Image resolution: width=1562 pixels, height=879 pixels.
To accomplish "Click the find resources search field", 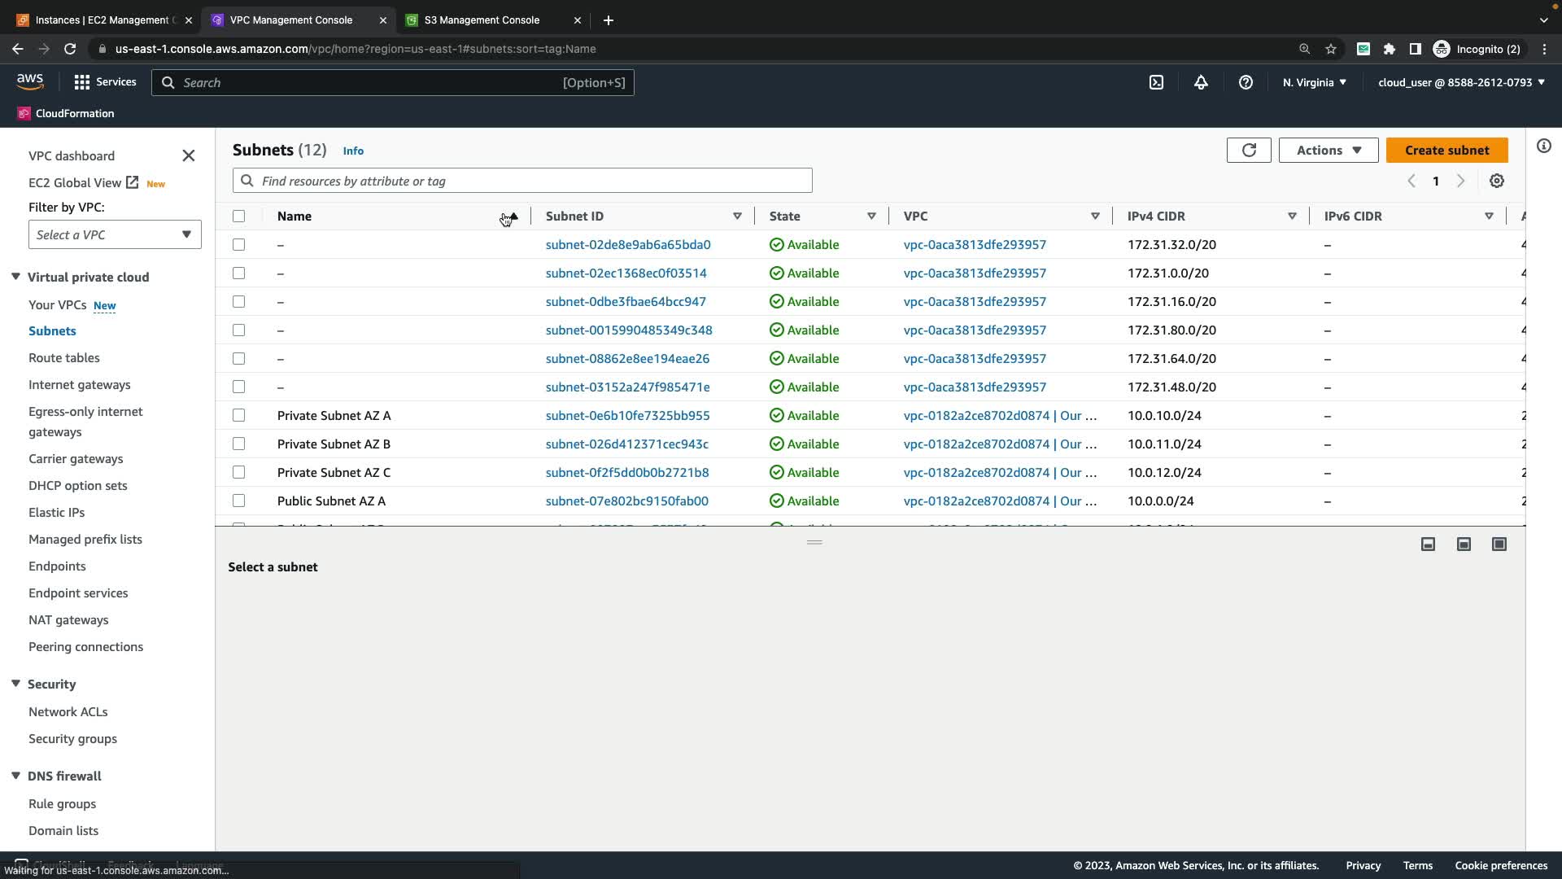I will point(522,181).
